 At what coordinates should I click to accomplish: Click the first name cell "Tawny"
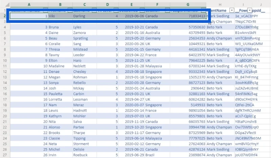click(60, 55)
